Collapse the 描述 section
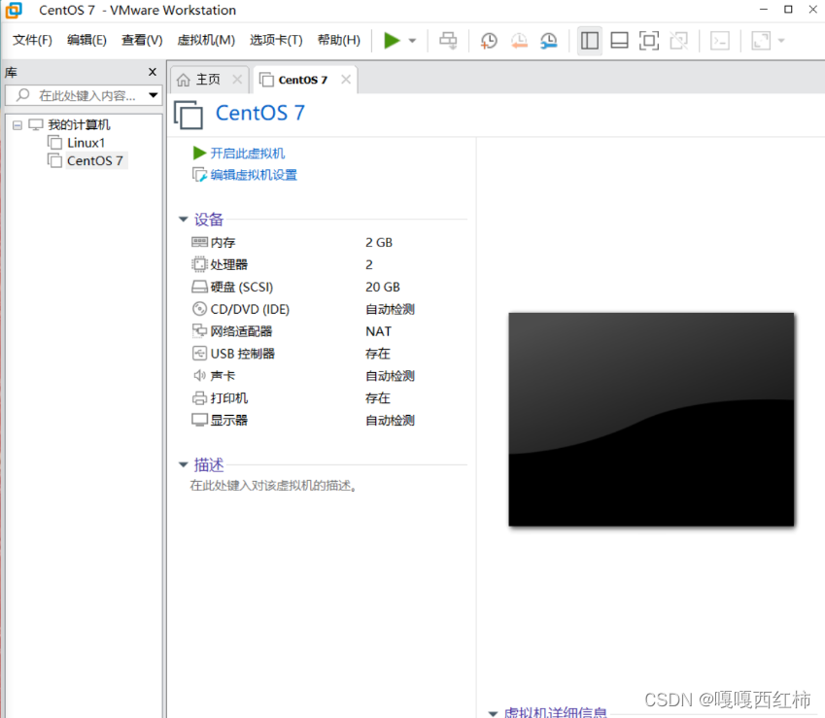This screenshot has height=718, width=825. click(x=183, y=464)
